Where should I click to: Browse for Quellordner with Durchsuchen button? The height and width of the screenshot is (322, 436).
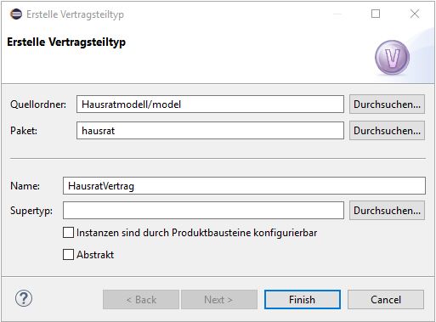click(x=387, y=105)
